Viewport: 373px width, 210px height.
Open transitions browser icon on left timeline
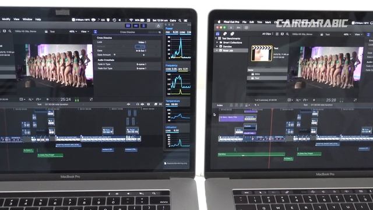(x=160, y=104)
